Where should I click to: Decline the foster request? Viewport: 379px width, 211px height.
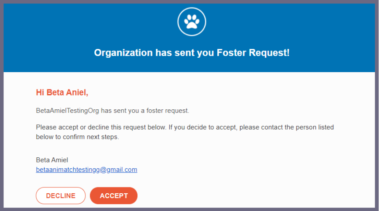(x=61, y=195)
